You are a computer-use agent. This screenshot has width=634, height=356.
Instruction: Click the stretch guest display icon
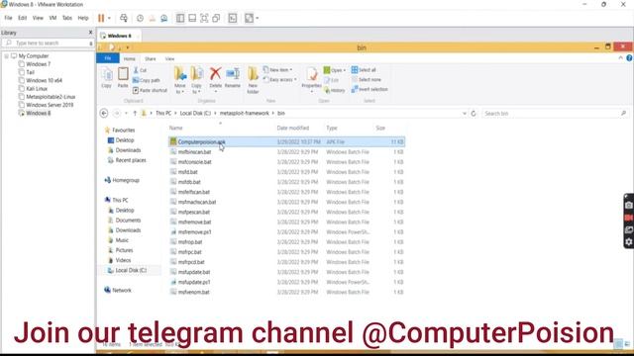[249, 18]
